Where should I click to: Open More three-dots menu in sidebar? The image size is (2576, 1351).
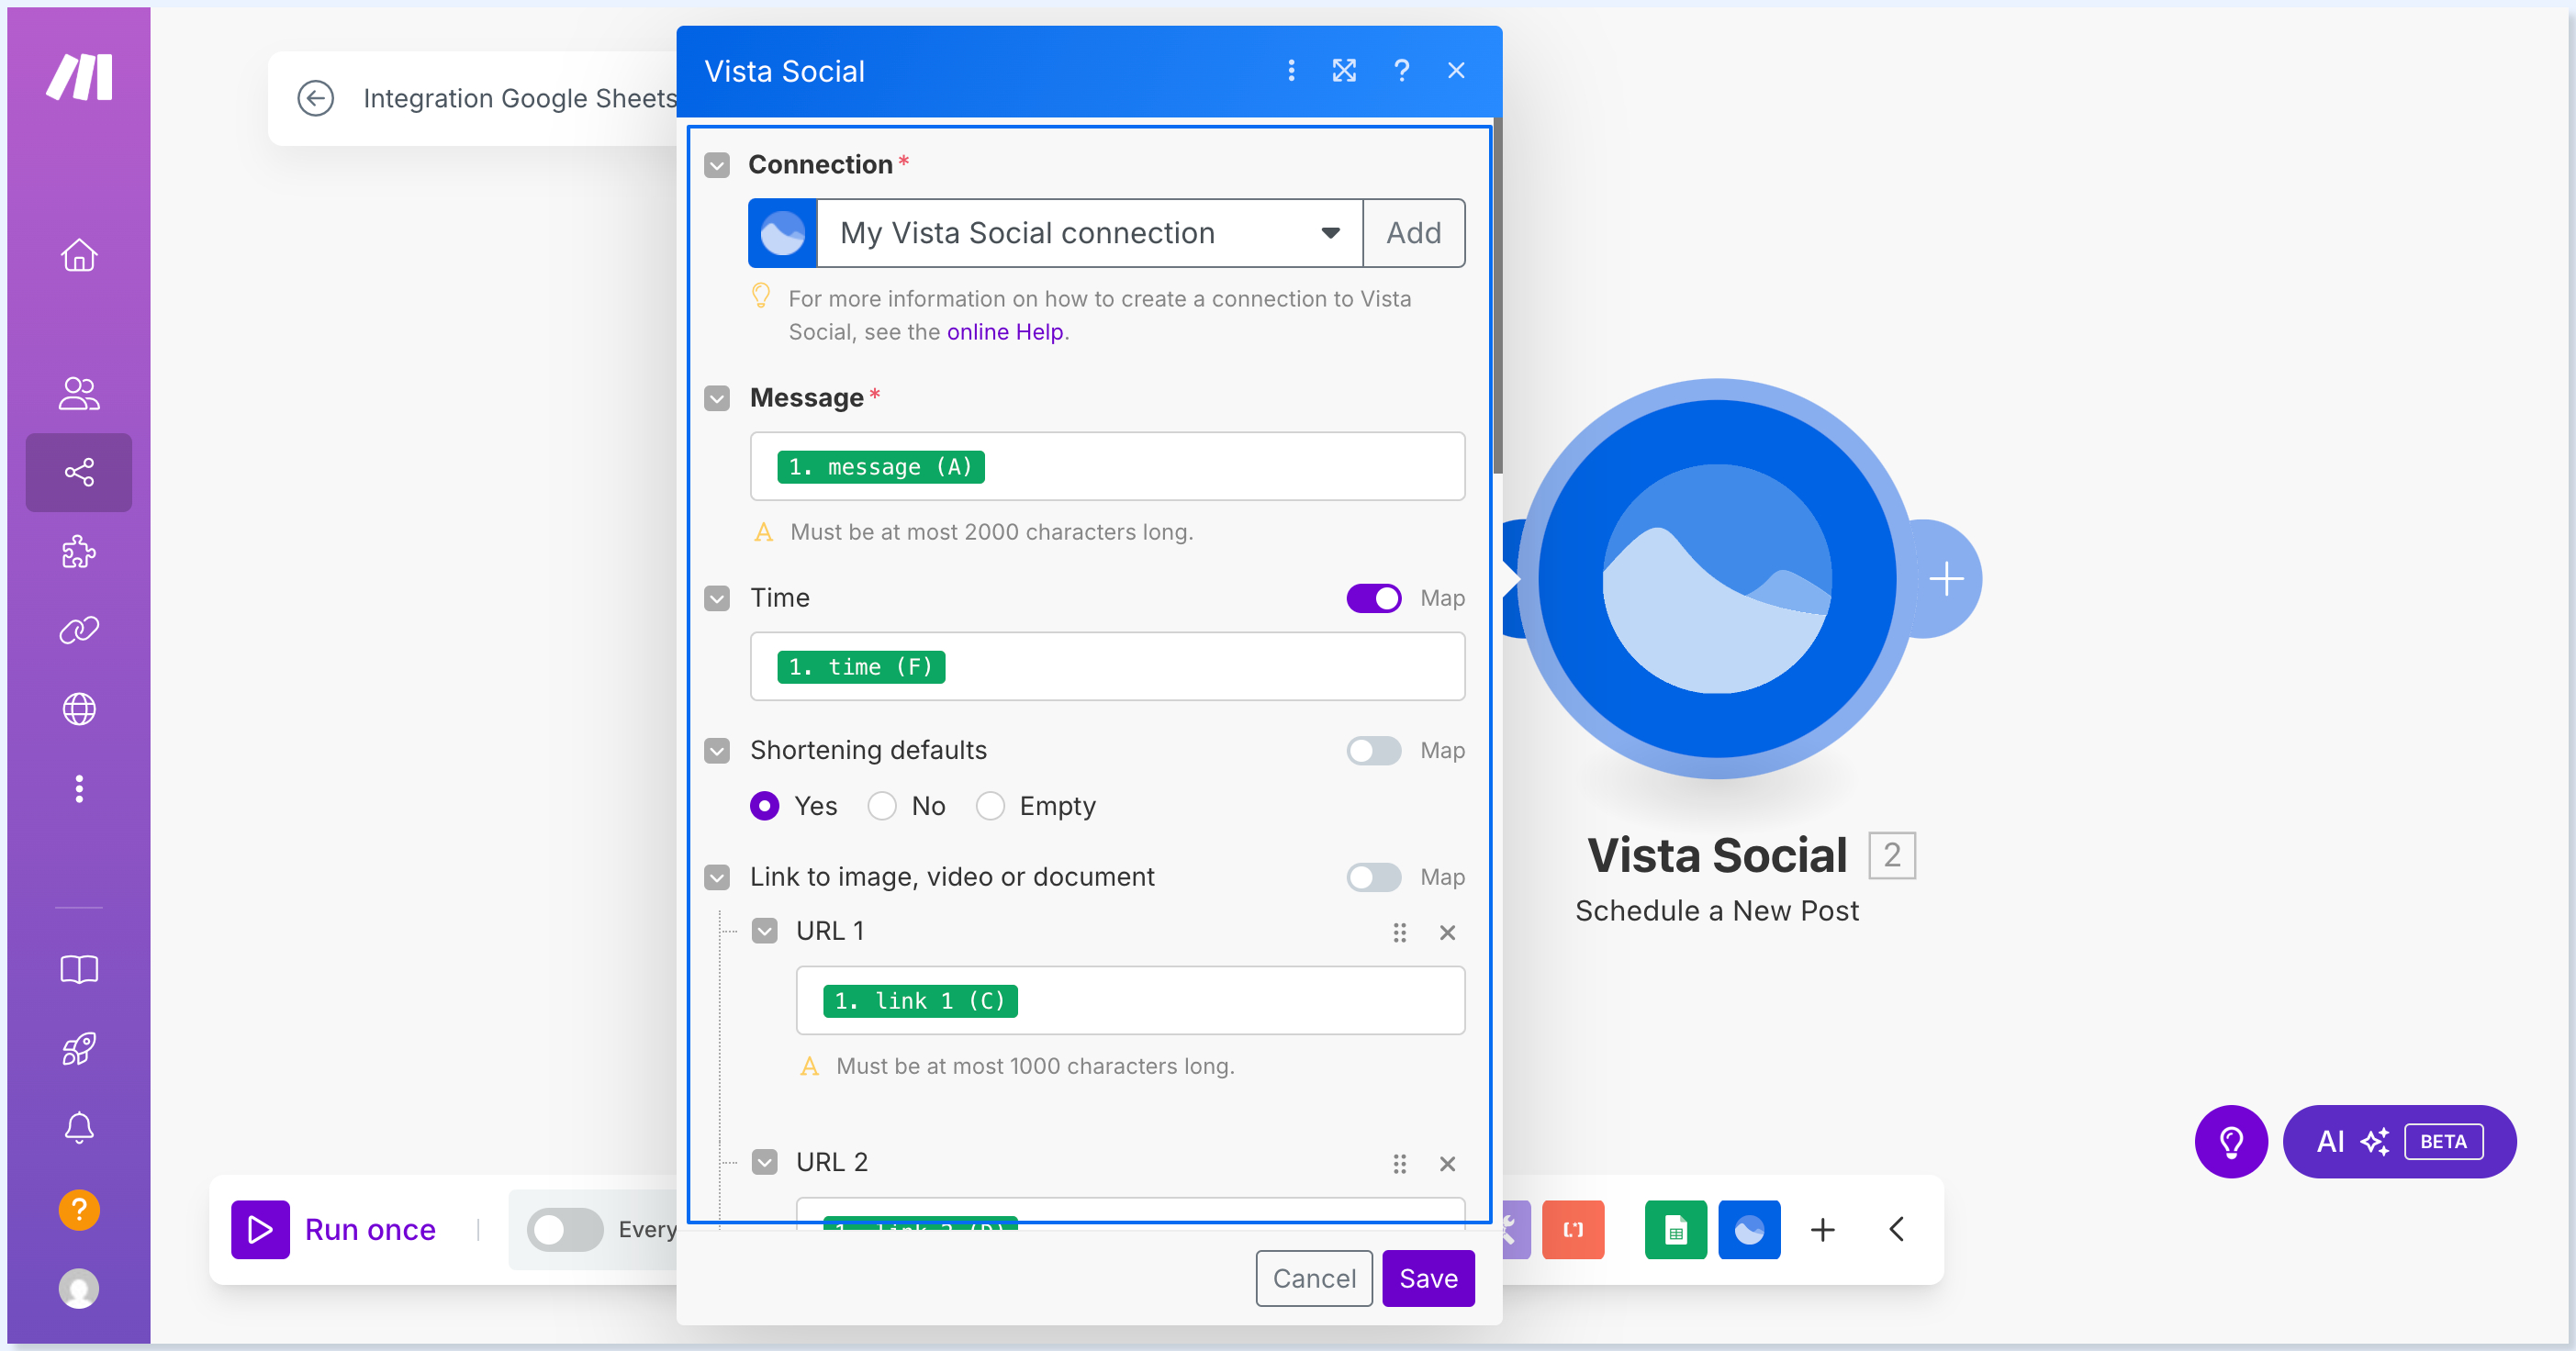[x=79, y=789]
